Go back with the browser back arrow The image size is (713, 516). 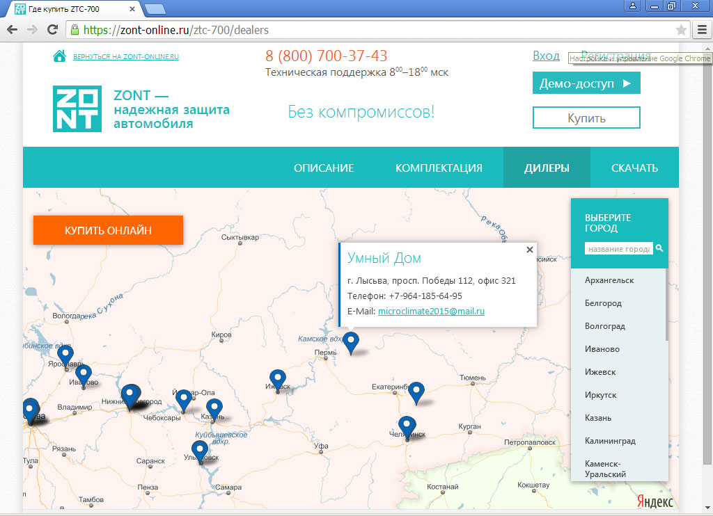tap(13, 30)
